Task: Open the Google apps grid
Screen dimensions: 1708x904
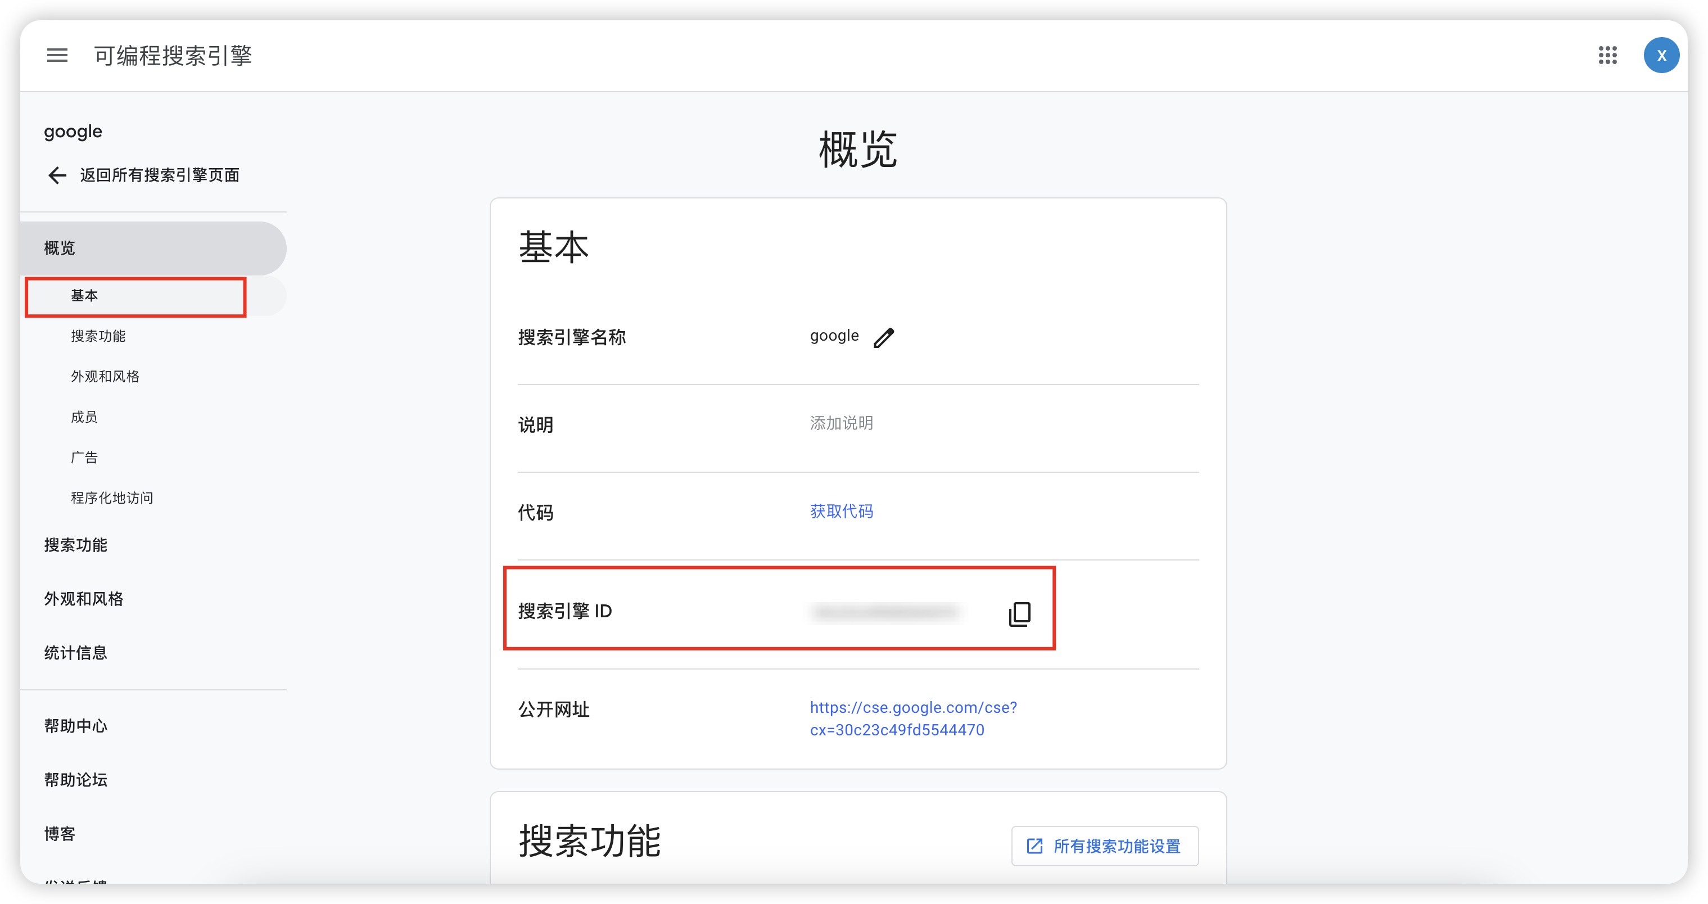Action: [1607, 55]
